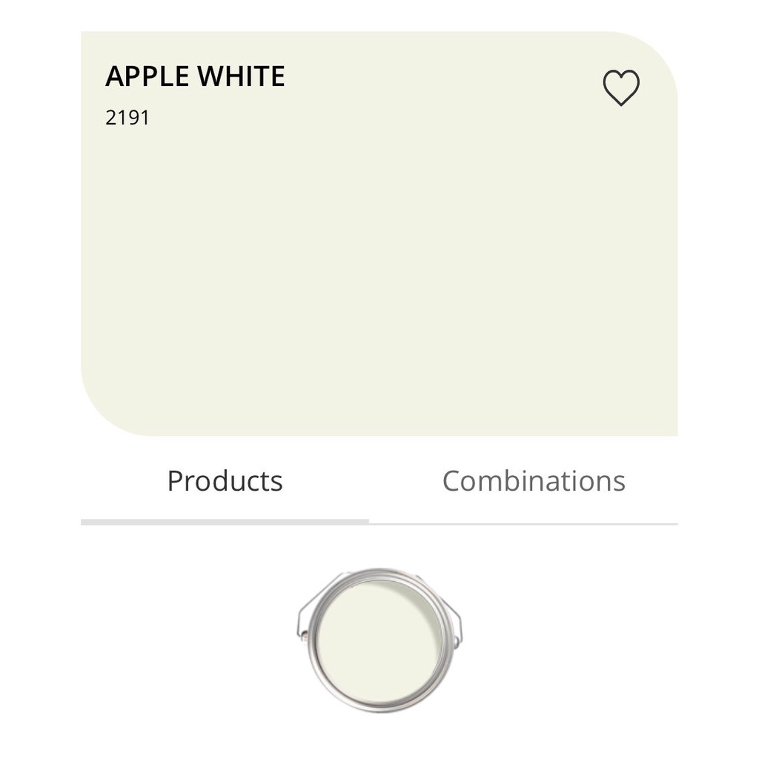Select the 2191 color code text
The height and width of the screenshot is (759, 759).
pos(127,118)
